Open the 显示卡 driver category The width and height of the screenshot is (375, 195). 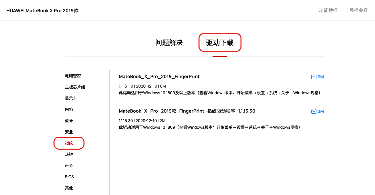coord(71,98)
